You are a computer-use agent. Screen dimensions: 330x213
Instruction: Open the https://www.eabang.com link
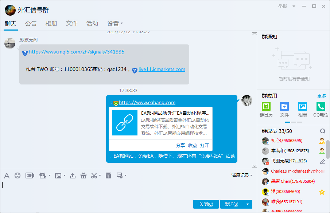click(147, 103)
